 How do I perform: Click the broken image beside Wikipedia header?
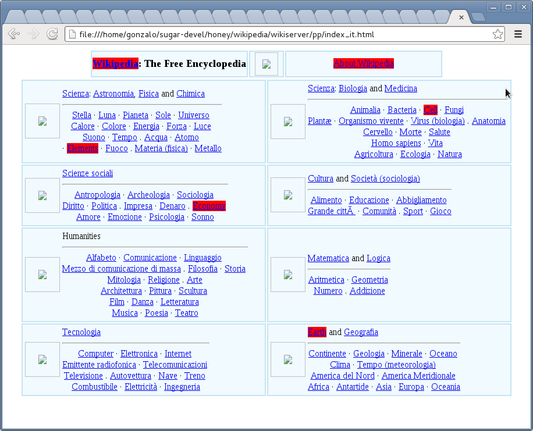(x=266, y=64)
